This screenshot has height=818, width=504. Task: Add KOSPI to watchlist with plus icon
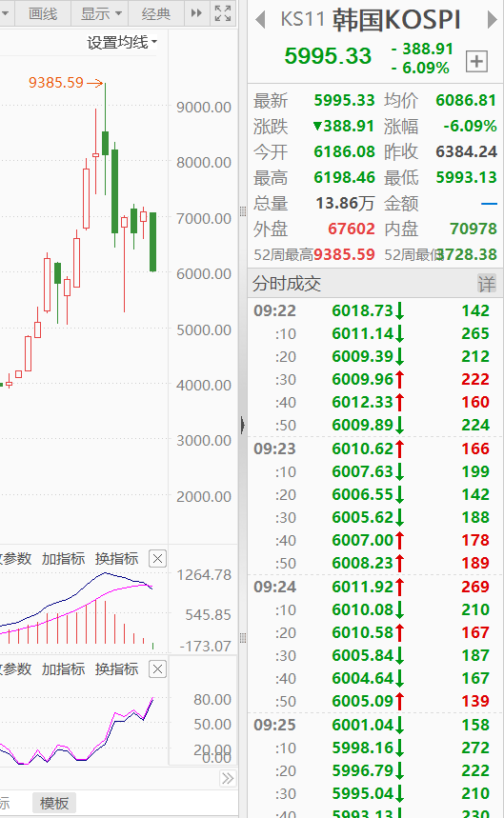pyautogui.click(x=476, y=62)
